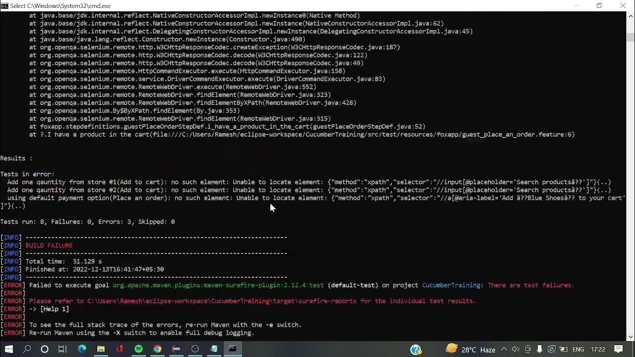Click the microphone tray icon
635x357 pixels.
click(x=540, y=349)
